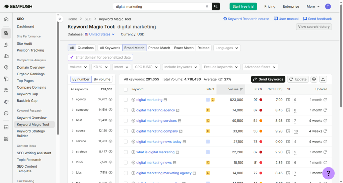The height and width of the screenshot is (183, 343).
Task: Click the Start free trial button
Action: (243, 7)
